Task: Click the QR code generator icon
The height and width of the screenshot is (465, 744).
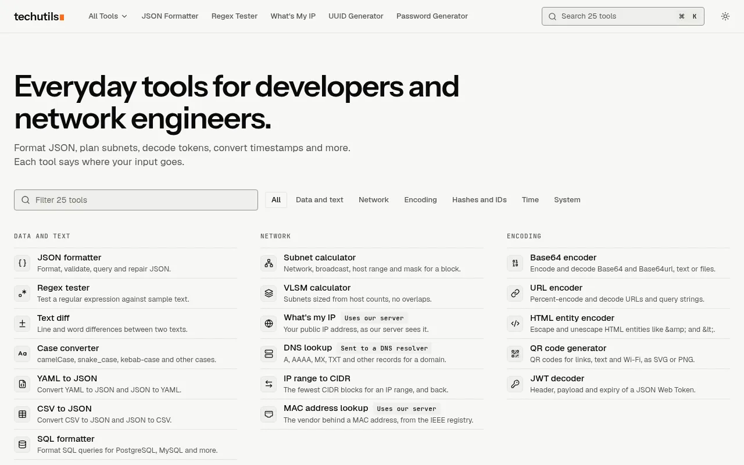Action: 515,353
